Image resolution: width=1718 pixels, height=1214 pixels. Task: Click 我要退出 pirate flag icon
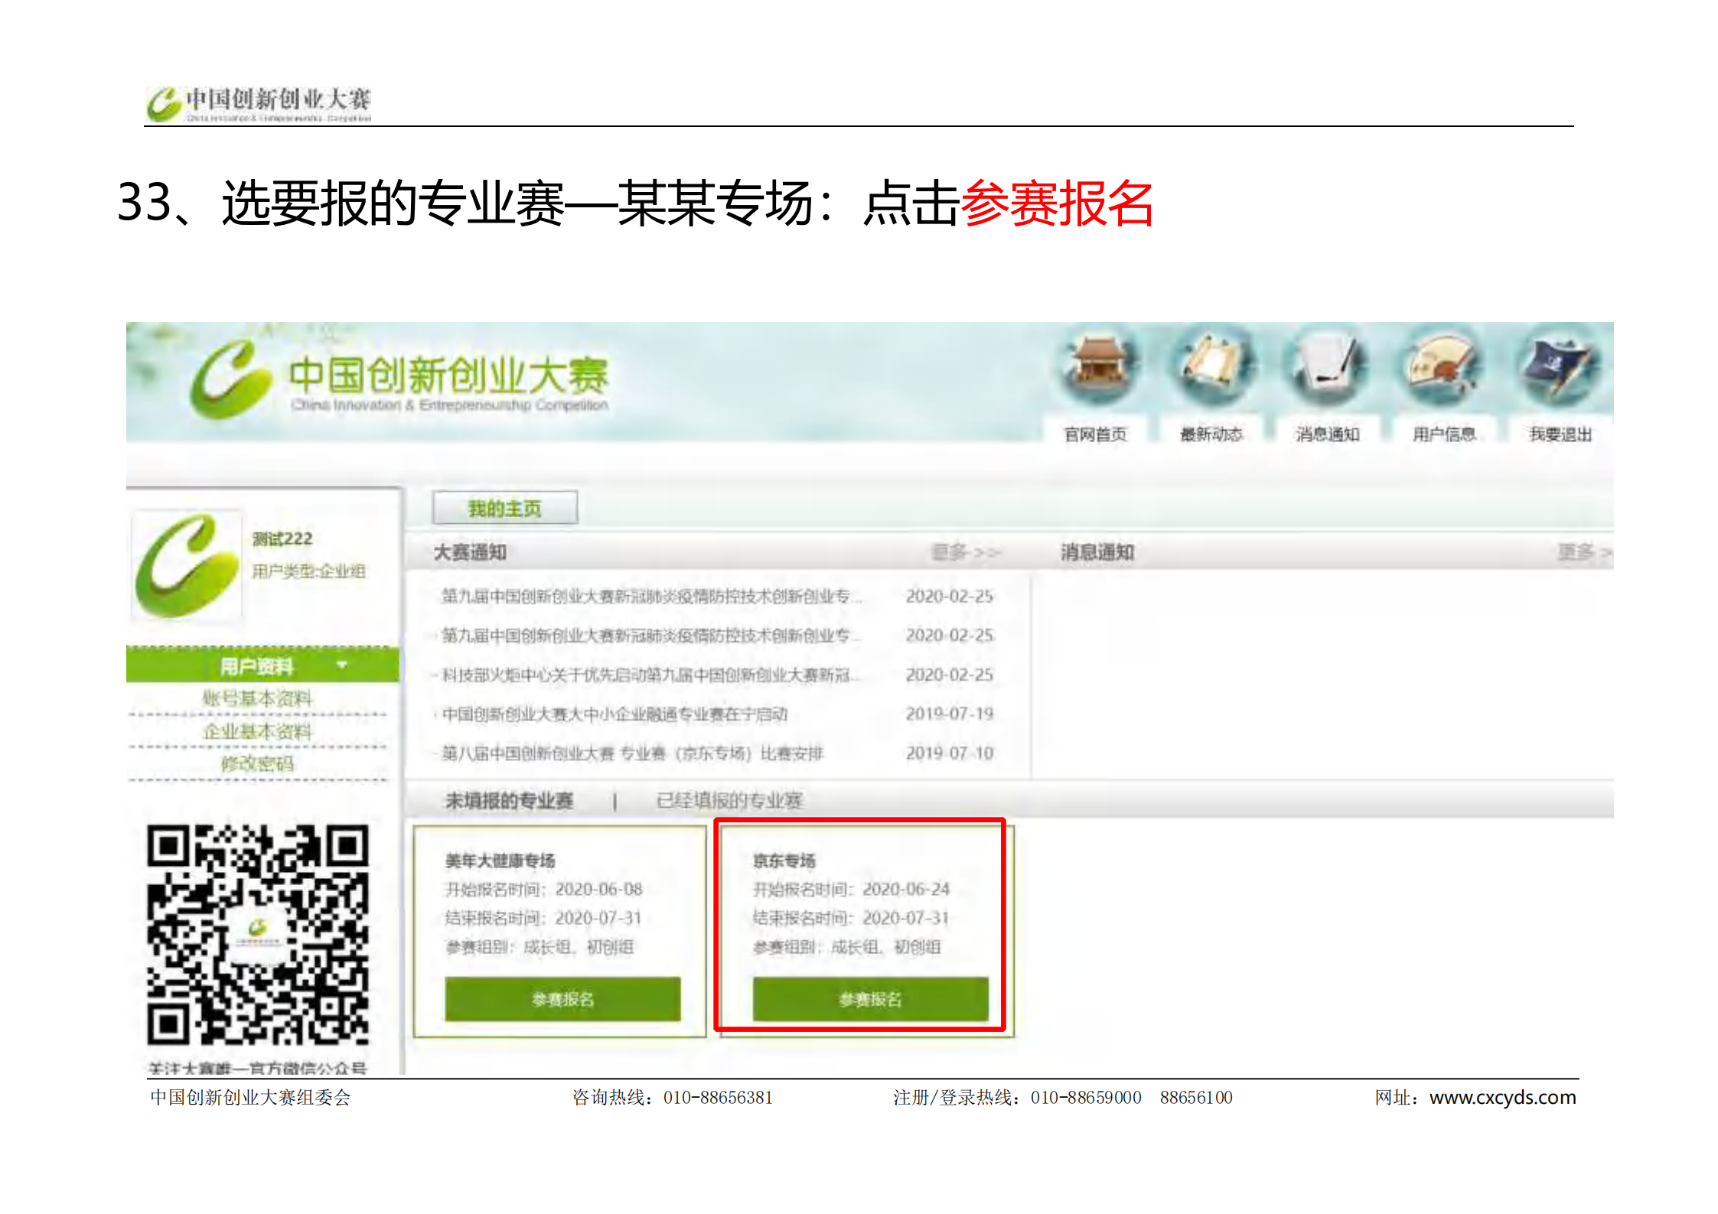1560,367
